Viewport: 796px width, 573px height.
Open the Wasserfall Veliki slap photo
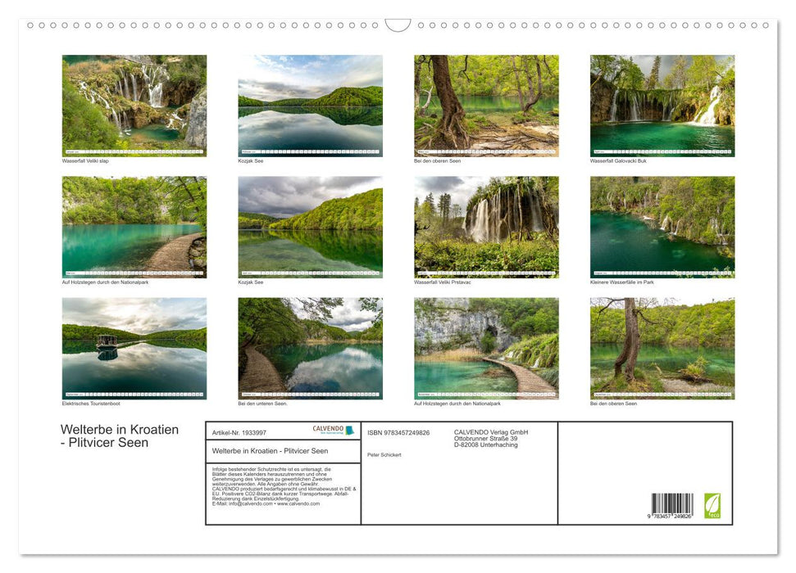tap(134, 105)
